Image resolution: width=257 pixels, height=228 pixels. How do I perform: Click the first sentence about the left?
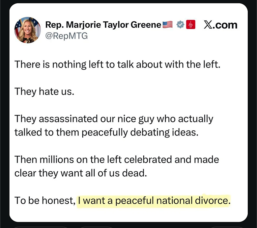117,64
